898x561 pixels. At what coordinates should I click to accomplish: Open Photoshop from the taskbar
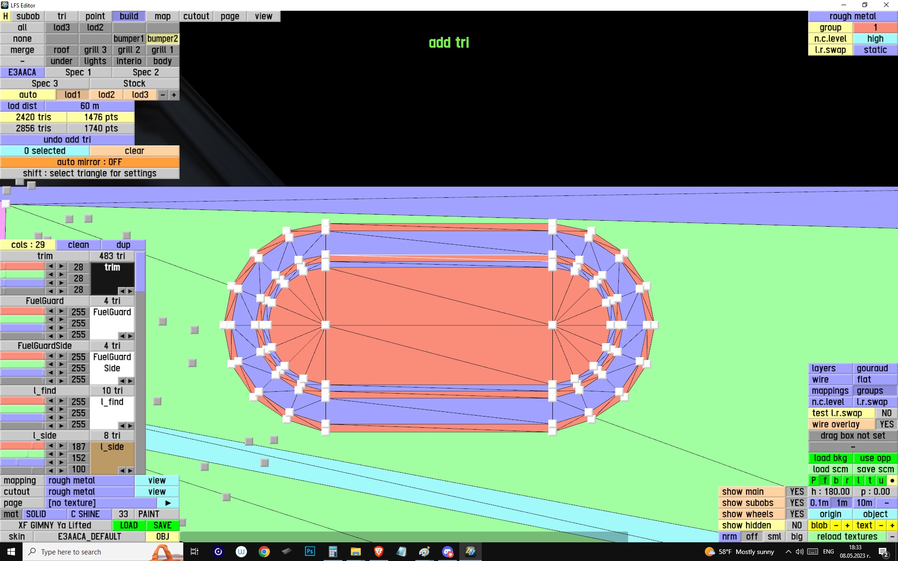pos(310,552)
